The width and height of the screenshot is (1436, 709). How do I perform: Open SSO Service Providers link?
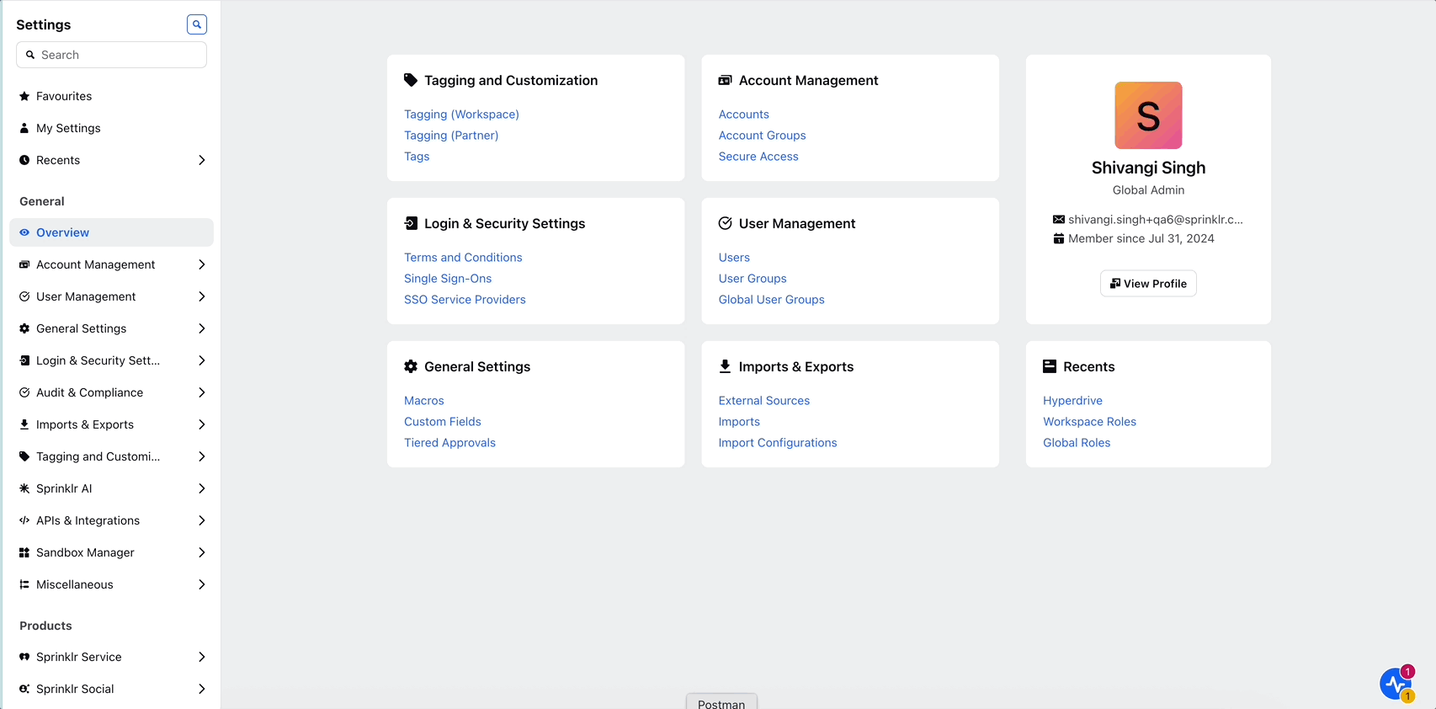click(465, 300)
